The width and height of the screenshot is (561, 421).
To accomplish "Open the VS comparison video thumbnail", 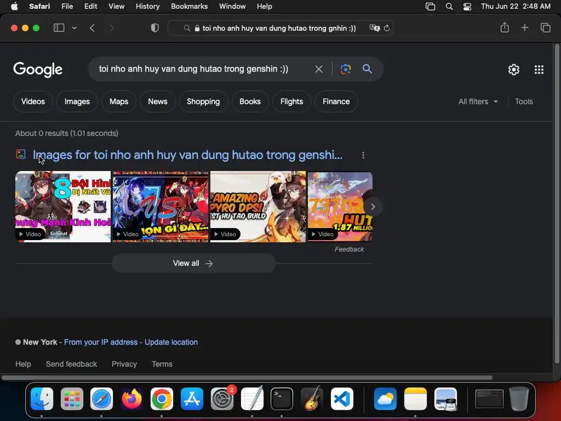I will (x=161, y=207).
